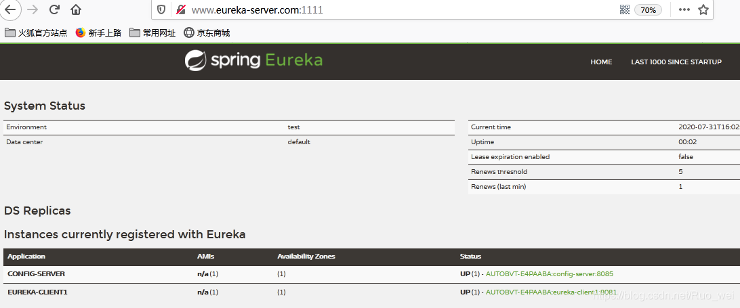Click the Current time row label
The width and height of the screenshot is (740, 308).
(x=491, y=127)
